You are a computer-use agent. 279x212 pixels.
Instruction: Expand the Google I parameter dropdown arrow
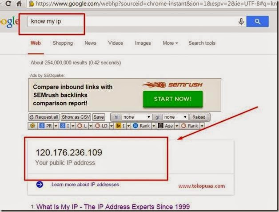click(x=73, y=126)
